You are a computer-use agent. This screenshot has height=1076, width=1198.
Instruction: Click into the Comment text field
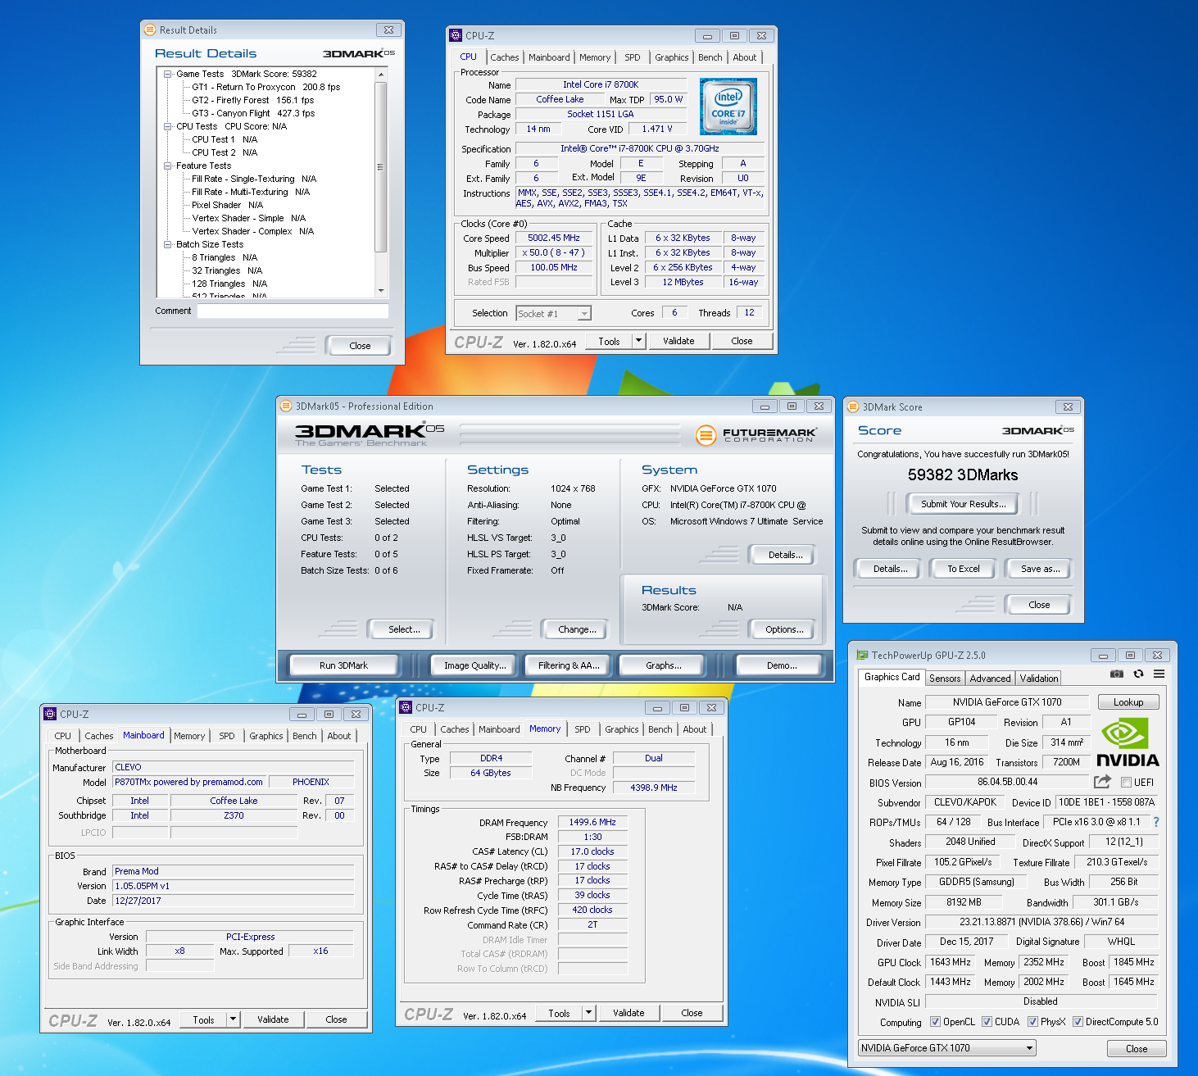(293, 311)
